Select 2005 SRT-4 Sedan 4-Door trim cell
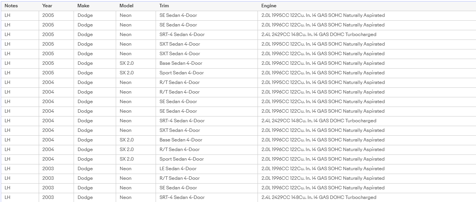The width and height of the screenshot is (476, 202). [207, 34]
